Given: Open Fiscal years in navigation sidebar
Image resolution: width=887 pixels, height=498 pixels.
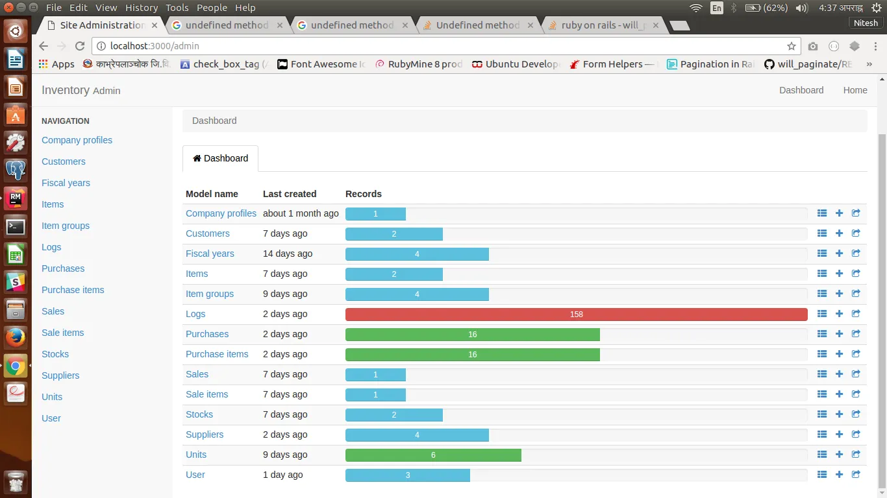Looking at the screenshot, I should point(66,183).
